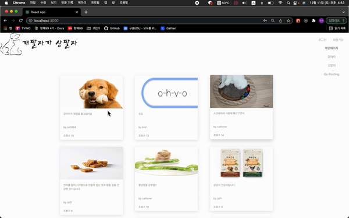Image resolution: width=349 pixels, height=218 pixels.
Task: Click the site info icon beside localhost
Action: point(30,20)
